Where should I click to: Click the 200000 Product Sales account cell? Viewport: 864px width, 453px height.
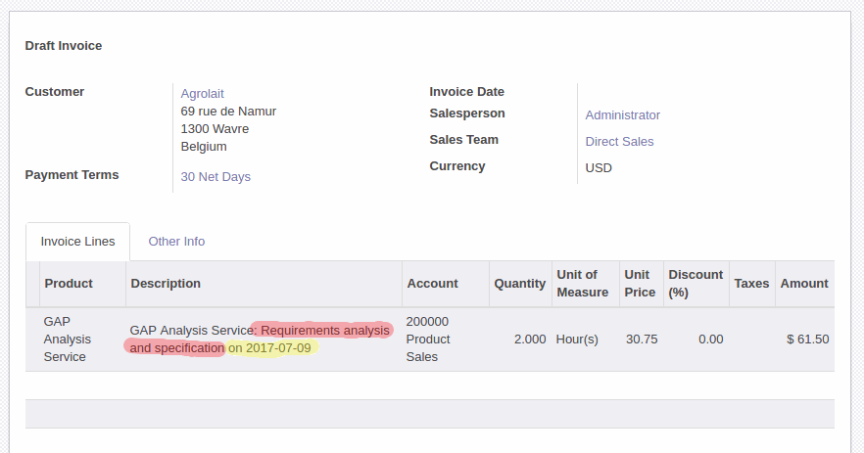pyautogui.click(x=446, y=340)
